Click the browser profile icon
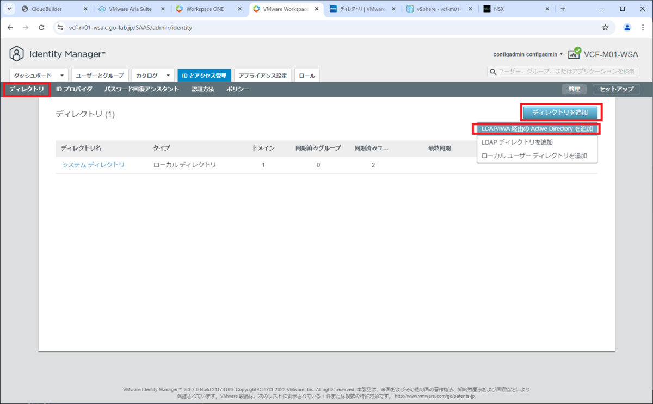This screenshot has height=404, width=653. point(626,26)
